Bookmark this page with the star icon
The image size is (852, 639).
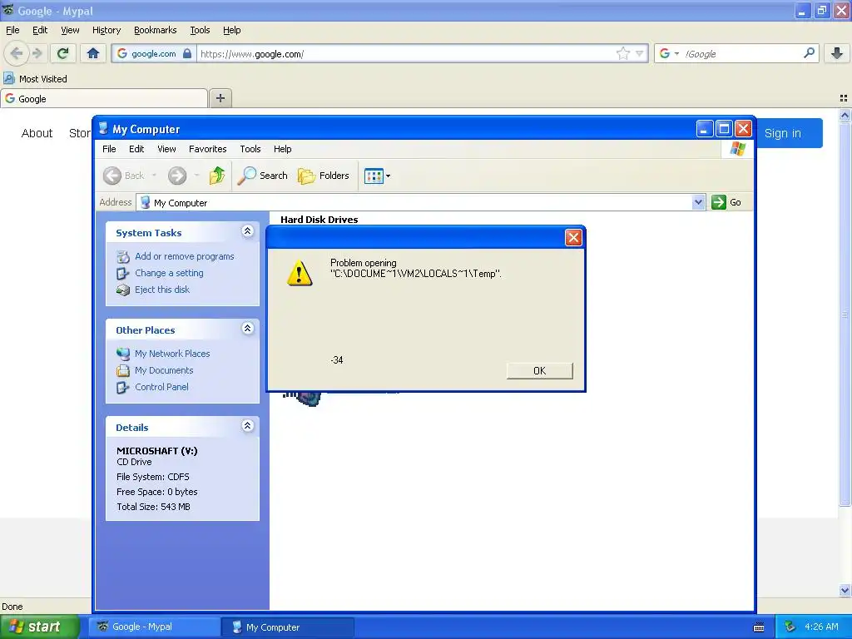[622, 53]
